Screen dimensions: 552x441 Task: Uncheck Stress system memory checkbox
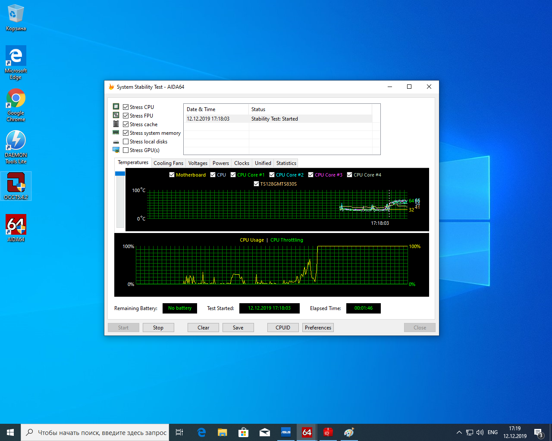[x=126, y=133]
